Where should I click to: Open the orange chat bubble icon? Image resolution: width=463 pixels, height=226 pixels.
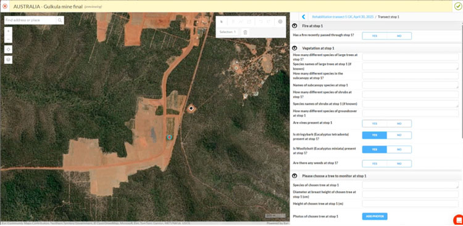click(x=459, y=220)
